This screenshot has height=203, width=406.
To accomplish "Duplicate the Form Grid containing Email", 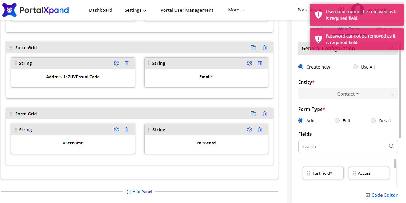I will point(253,48).
